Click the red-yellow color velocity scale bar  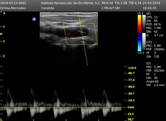pos(139,24)
